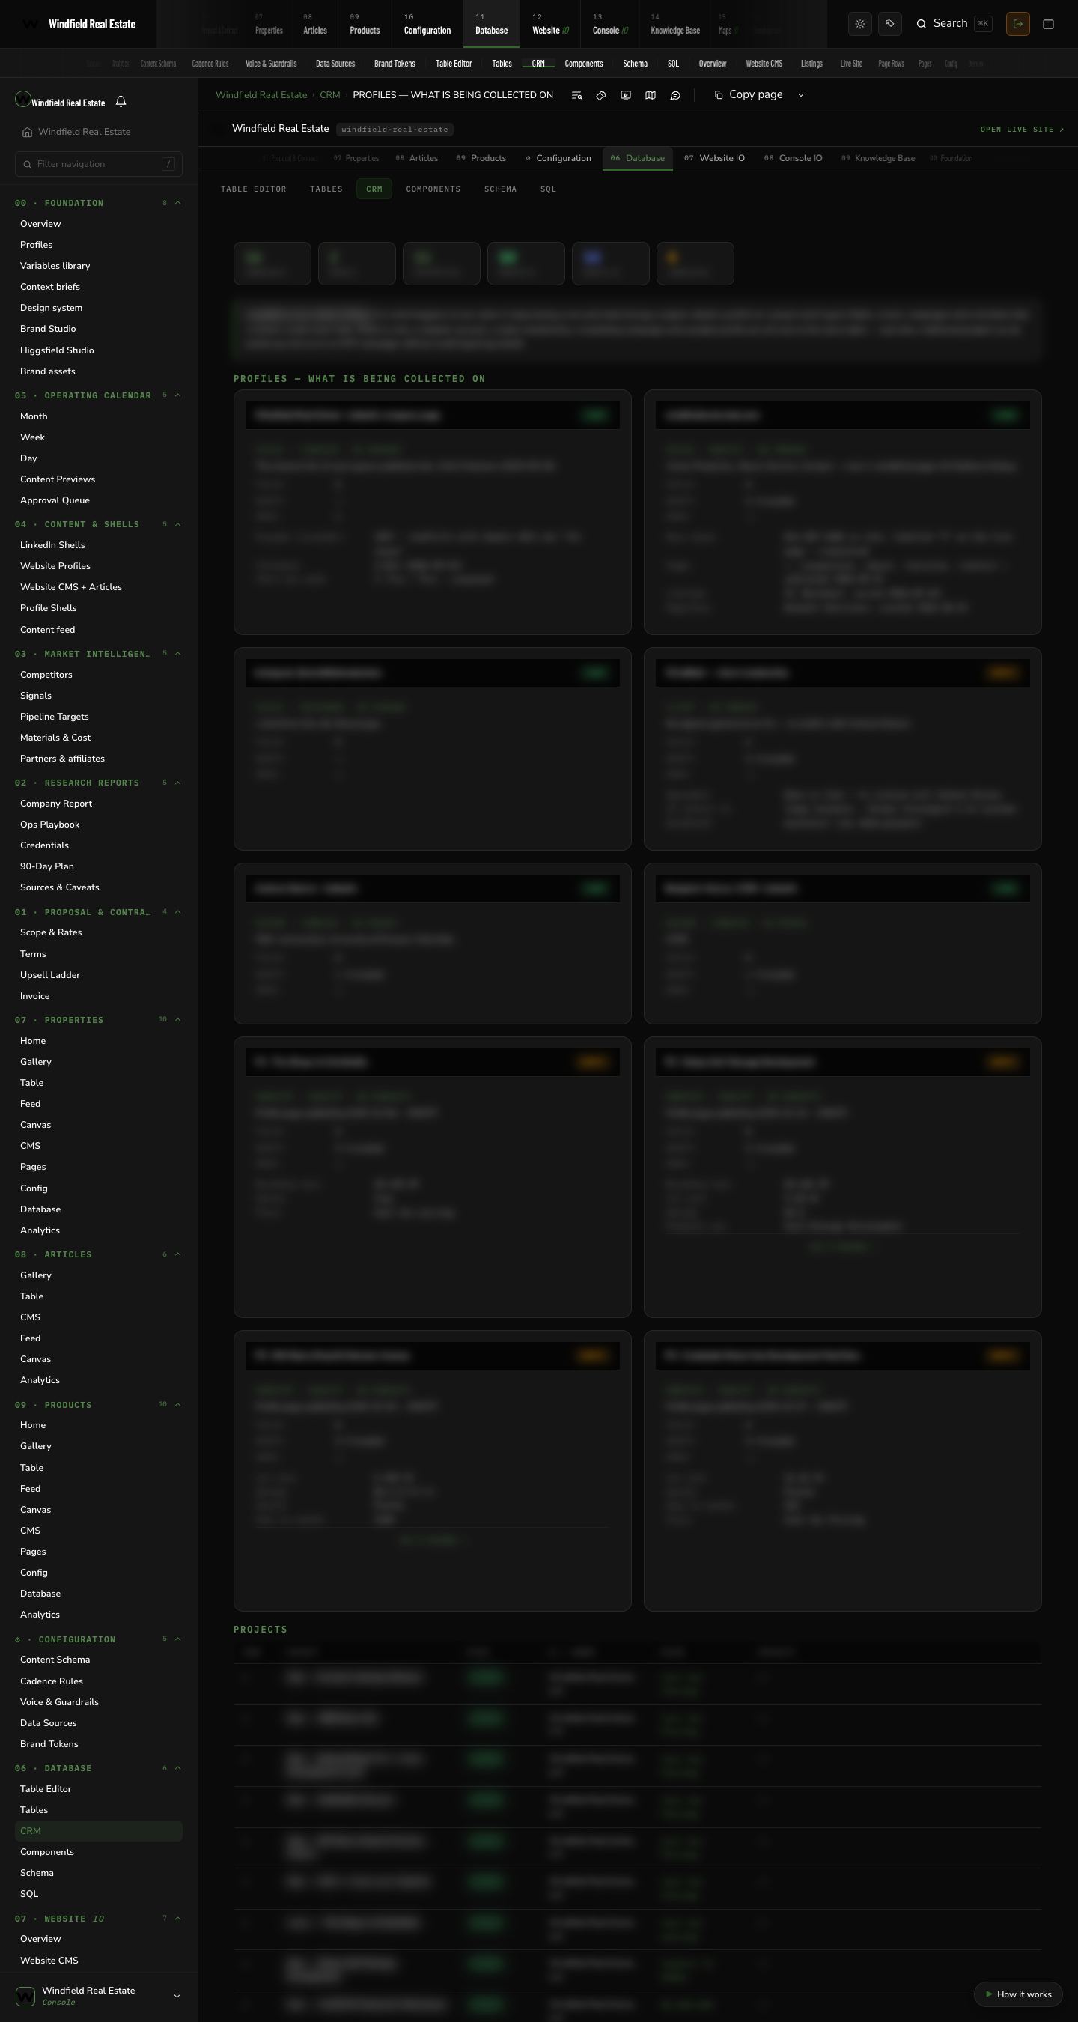Click the How it works button
Viewport: 1078px width, 2022px height.
1017,1994
